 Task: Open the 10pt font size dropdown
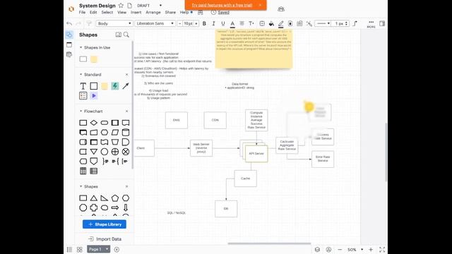point(189,23)
